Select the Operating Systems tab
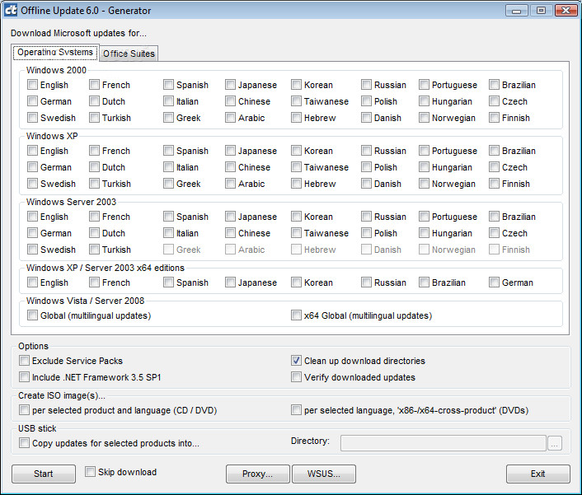This screenshot has width=582, height=495. pyautogui.click(x=55, y=52)
